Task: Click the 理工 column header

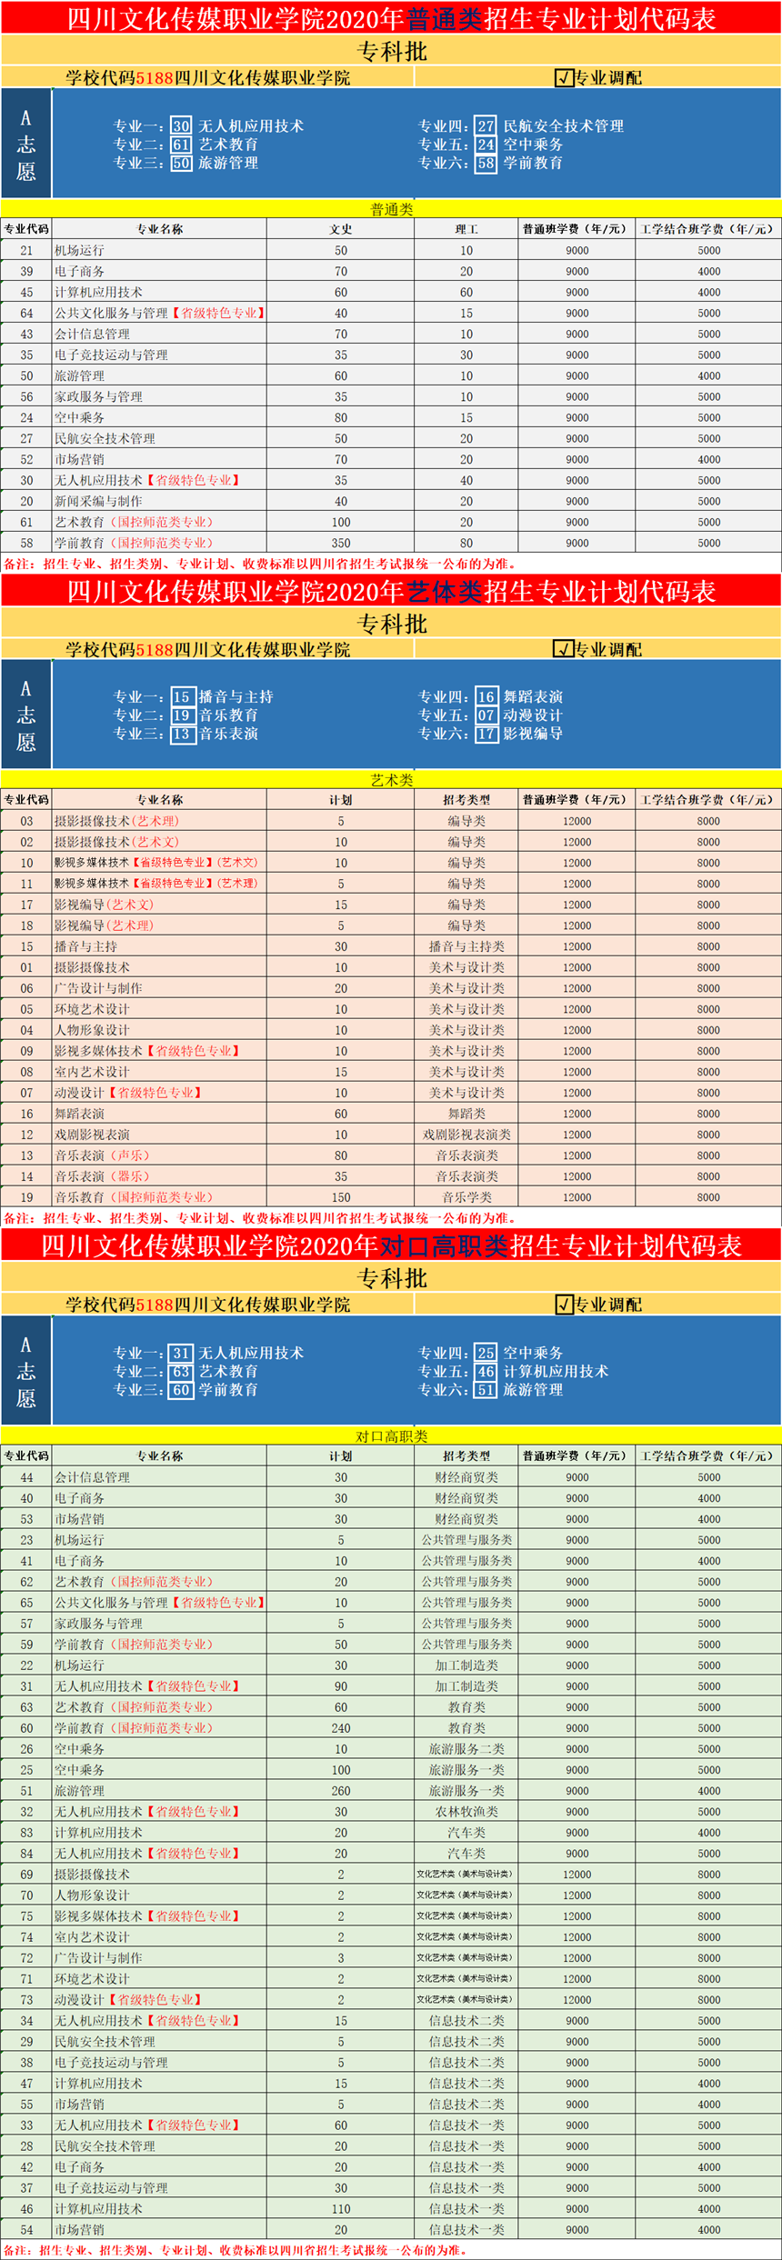Action: click(466, 229)
